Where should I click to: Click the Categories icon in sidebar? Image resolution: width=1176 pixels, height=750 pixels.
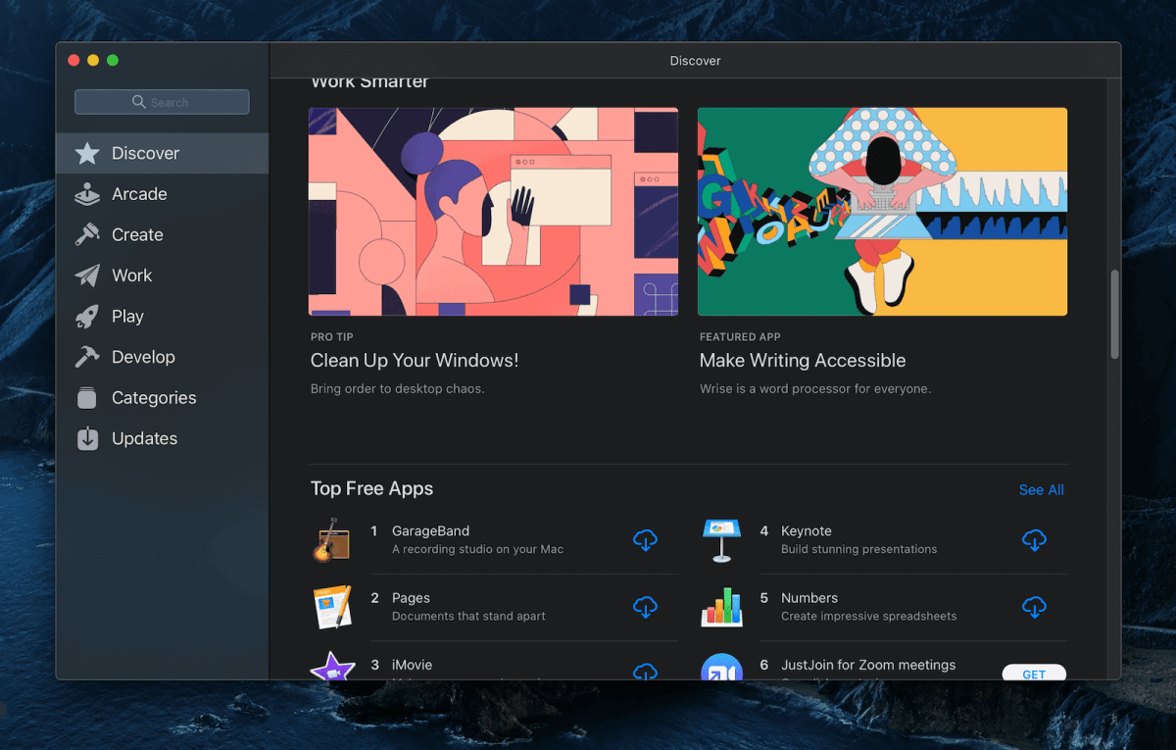pyautogui.click(x=87, y=398)
